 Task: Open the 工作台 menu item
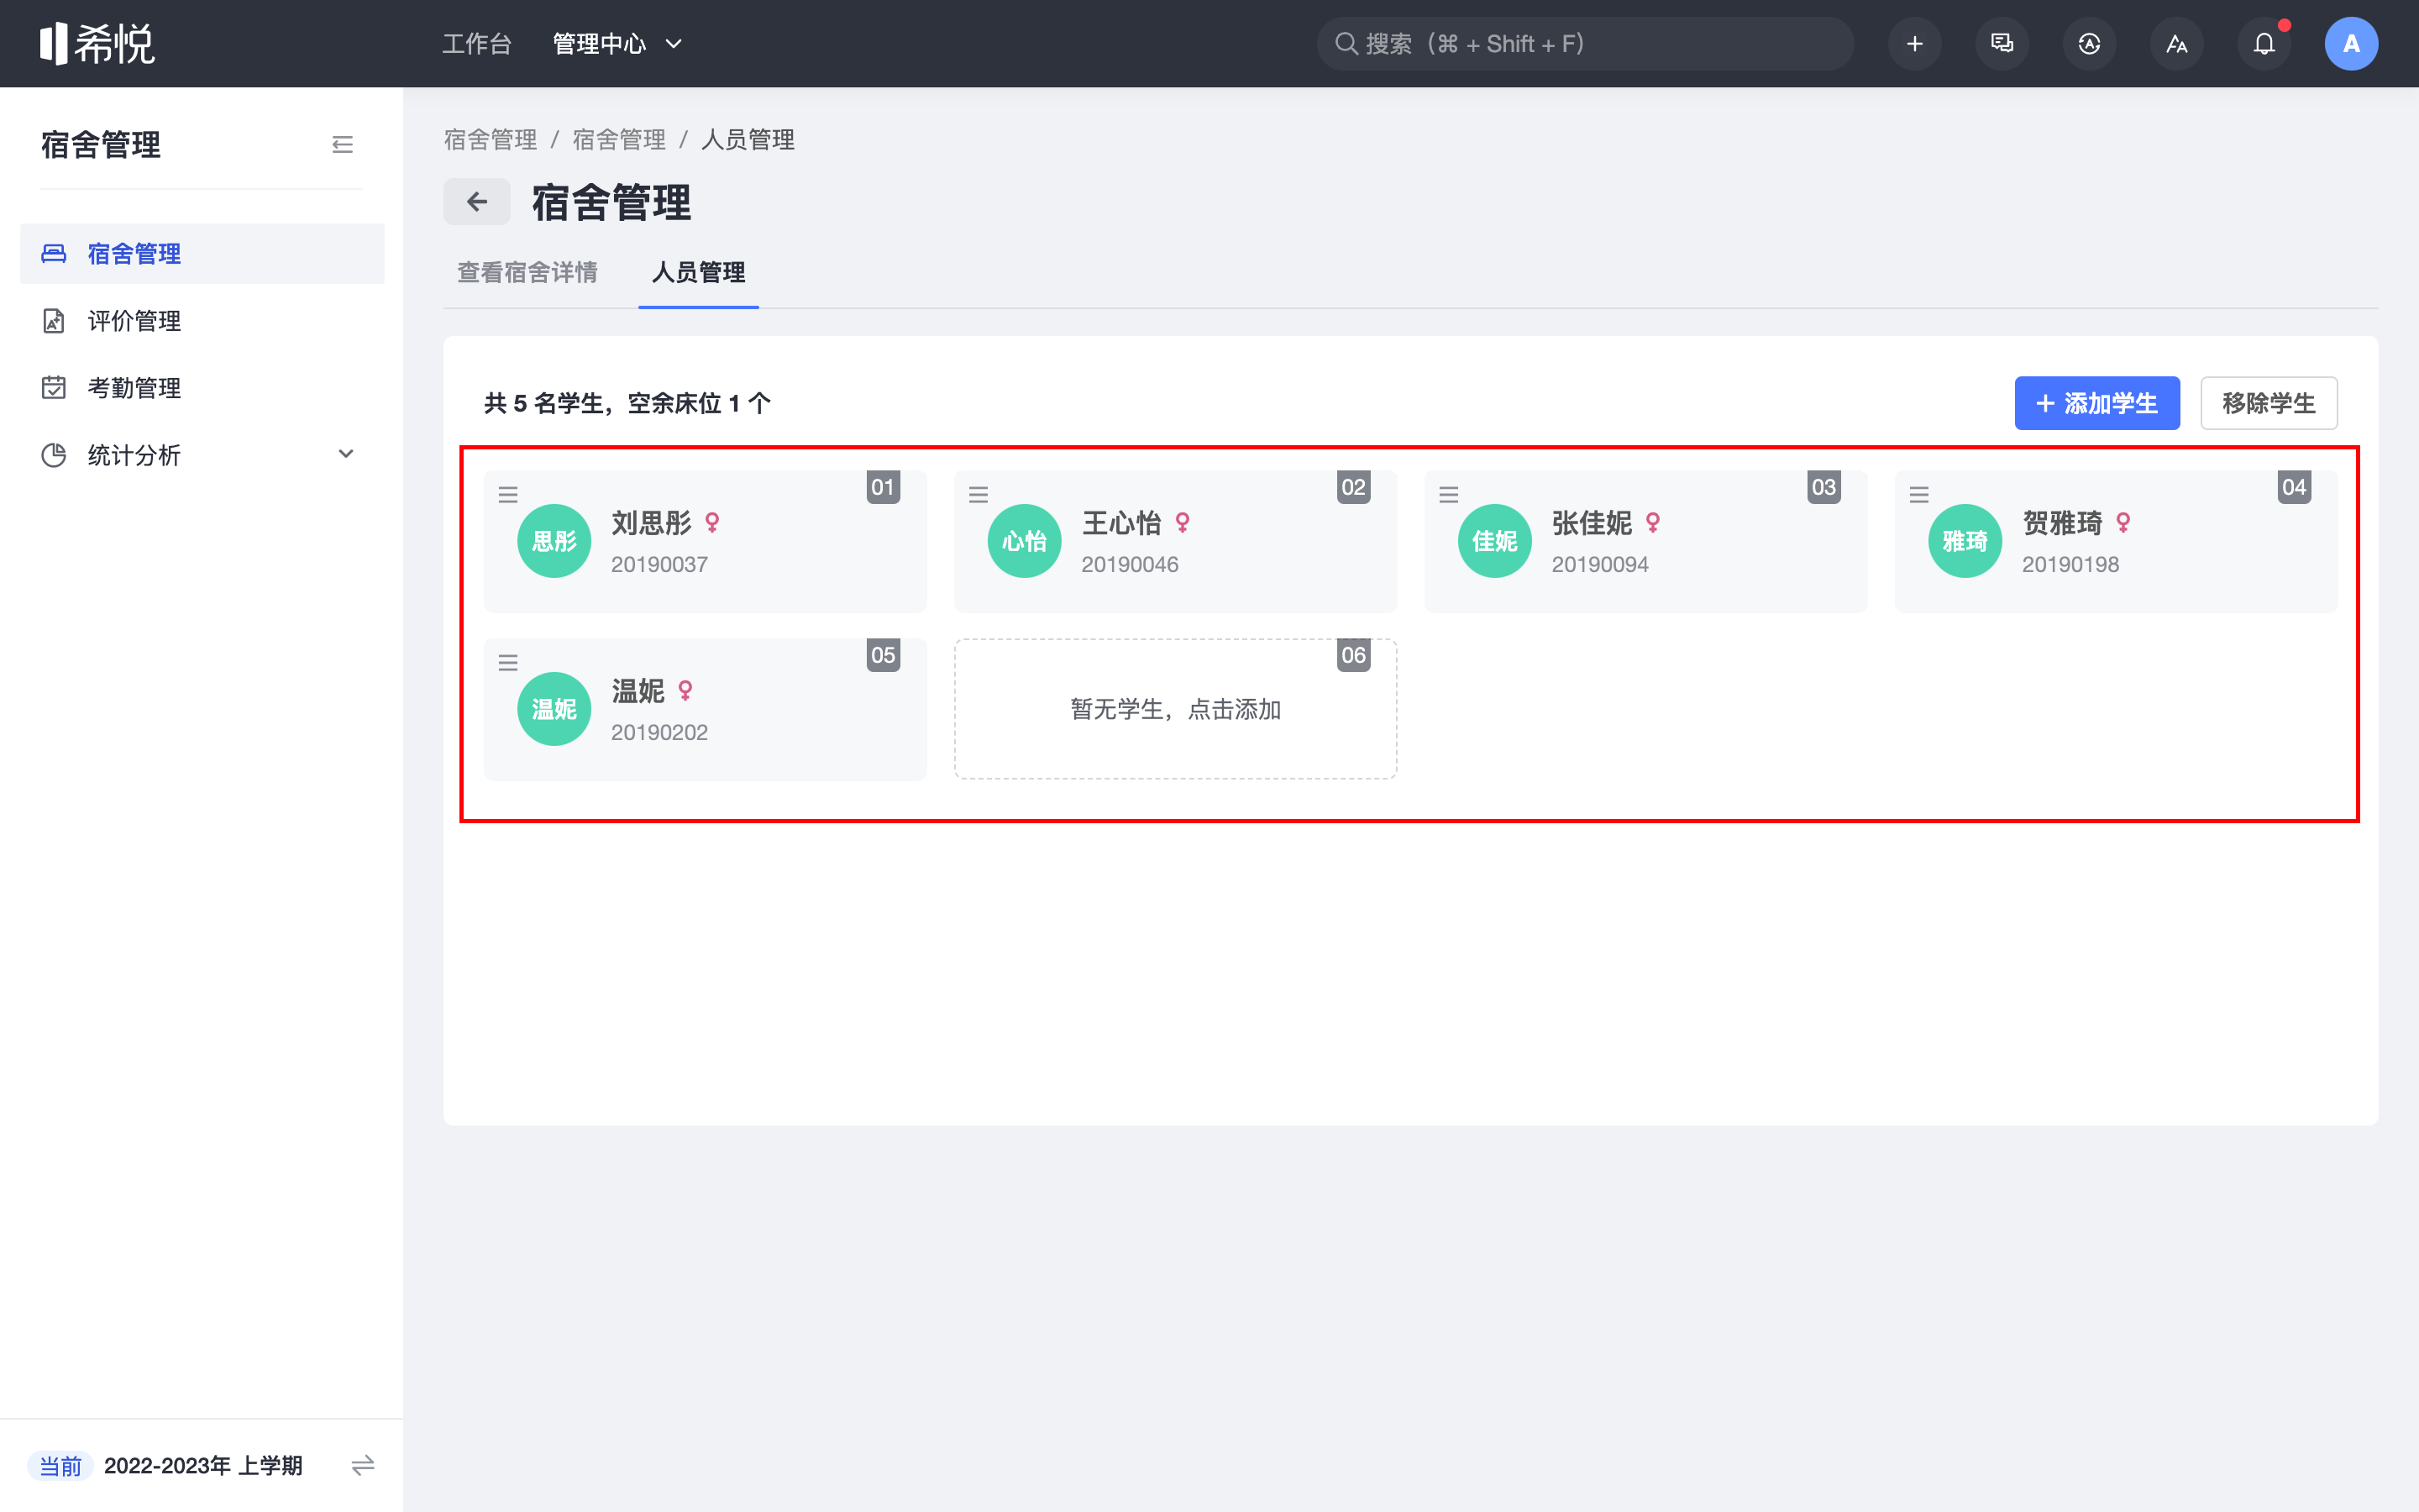click(477, 44)
